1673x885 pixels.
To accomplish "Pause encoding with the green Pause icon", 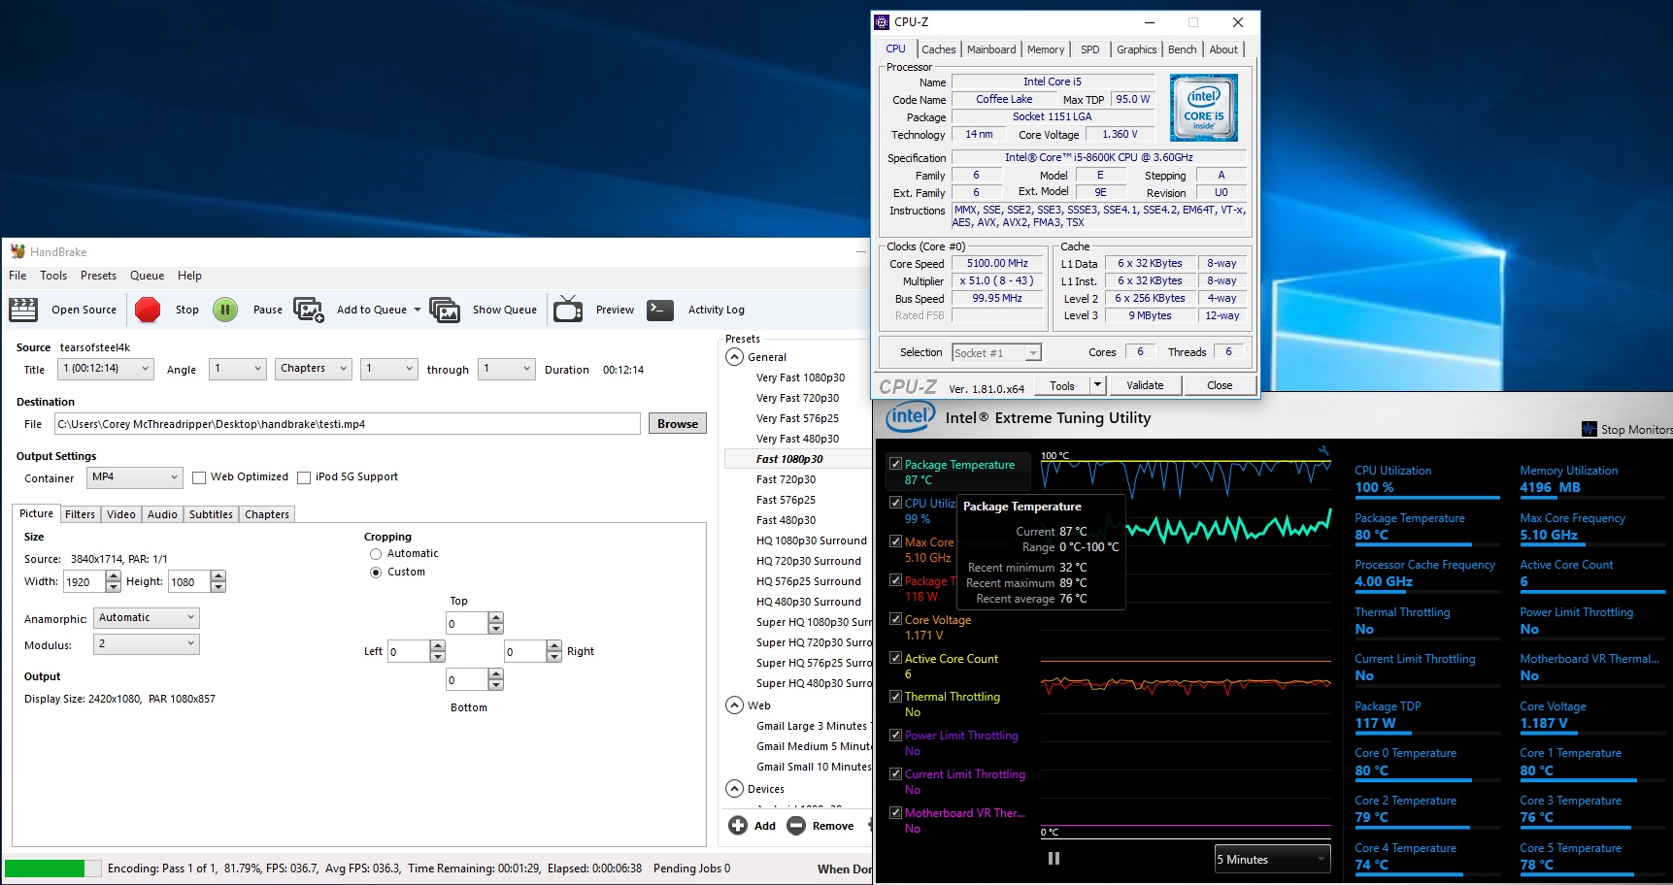I will [x=225, y=310].
